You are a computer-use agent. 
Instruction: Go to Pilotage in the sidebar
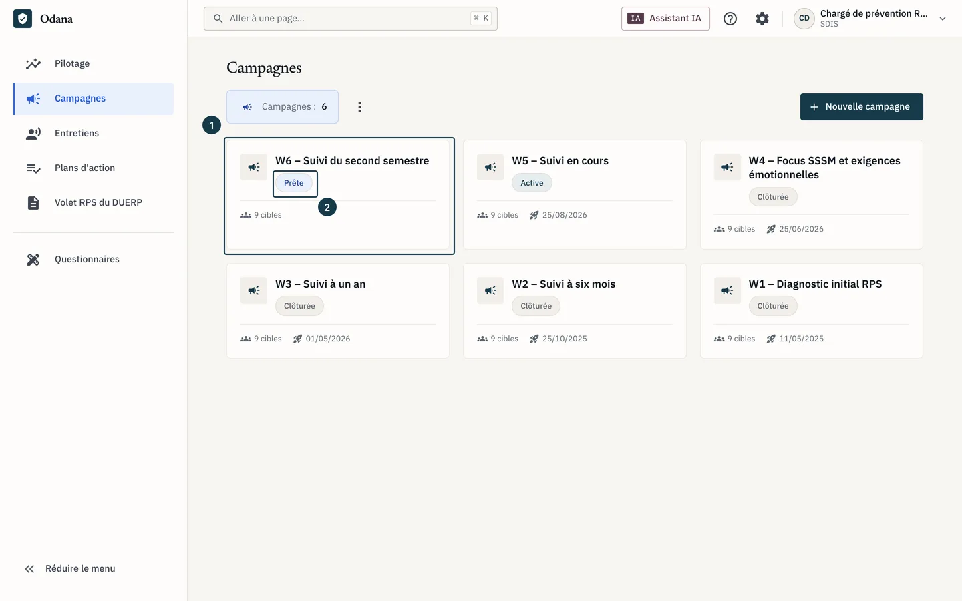click(x=94, y=64)
